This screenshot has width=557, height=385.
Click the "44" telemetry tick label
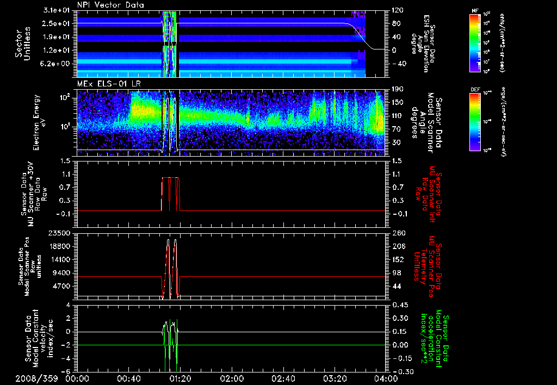(x=396, y=286)
